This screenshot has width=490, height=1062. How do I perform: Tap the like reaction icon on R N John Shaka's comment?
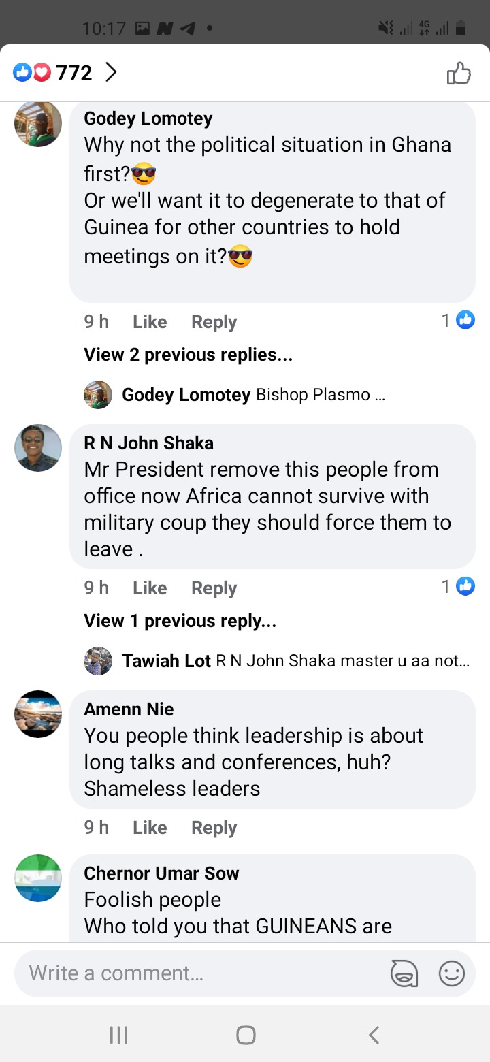(465, 585)
